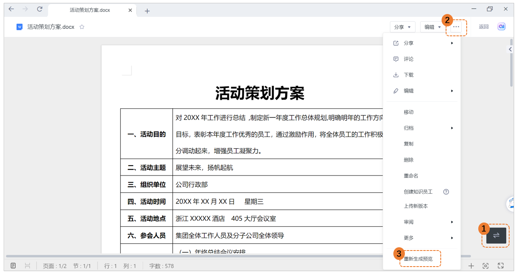Open the AI assistant icon
The image size is (517, 274).
tap(501, 26)
